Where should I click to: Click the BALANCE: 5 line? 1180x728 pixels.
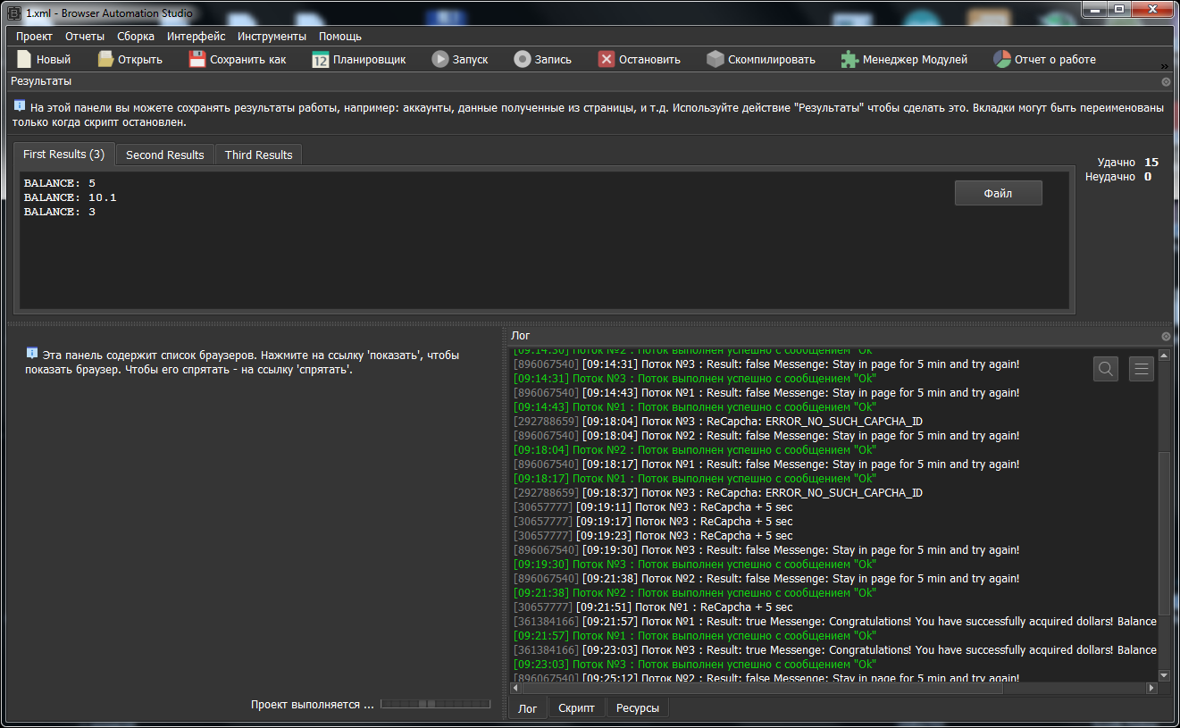[60, 183]
